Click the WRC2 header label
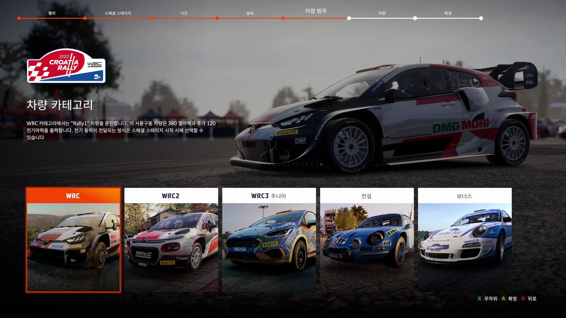 pos(171,196)
